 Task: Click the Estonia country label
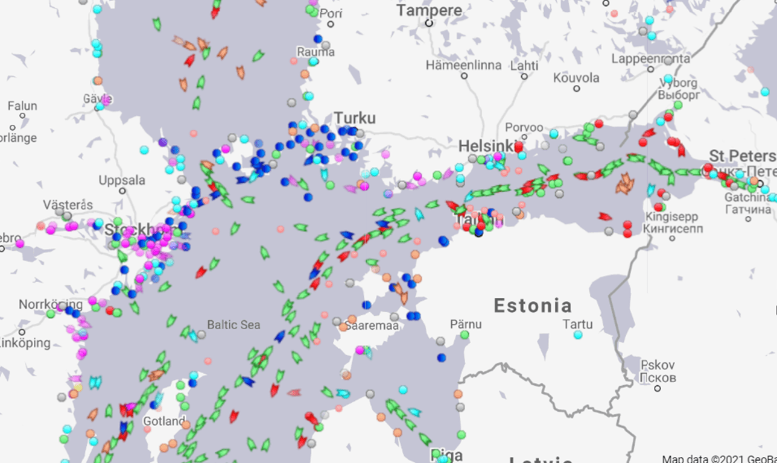[533, 305]
